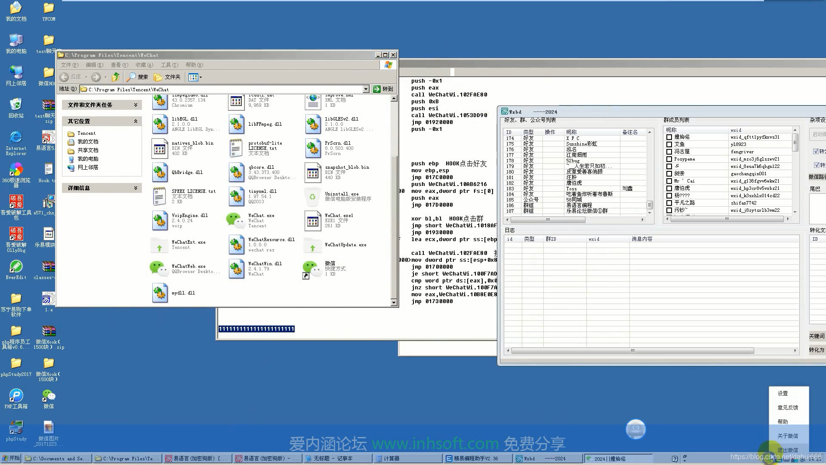This screenshot has width=826, height=465.
Task: Check the Posypeme member checkbox
Action: pyautogui.click(x=669, y=159)
